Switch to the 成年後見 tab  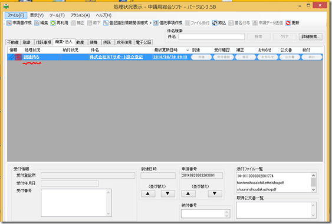coord(124,42)
